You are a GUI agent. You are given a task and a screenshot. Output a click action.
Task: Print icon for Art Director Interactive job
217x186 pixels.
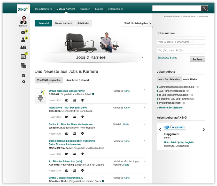pos(75,171)
